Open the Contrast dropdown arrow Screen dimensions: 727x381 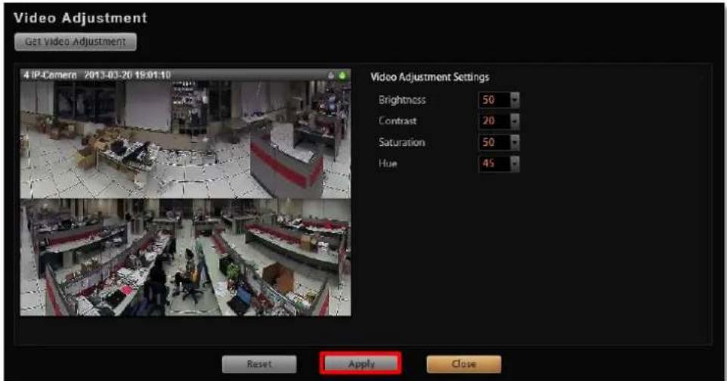(x=514, y=121)
